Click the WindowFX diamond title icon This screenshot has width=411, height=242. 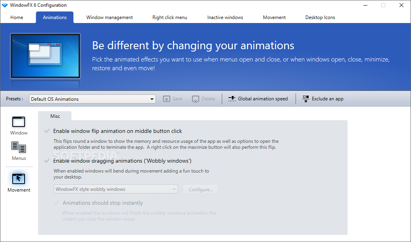[5, 5]
